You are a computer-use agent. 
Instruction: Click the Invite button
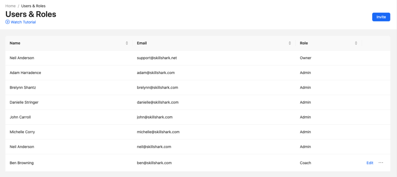point(381,17)
